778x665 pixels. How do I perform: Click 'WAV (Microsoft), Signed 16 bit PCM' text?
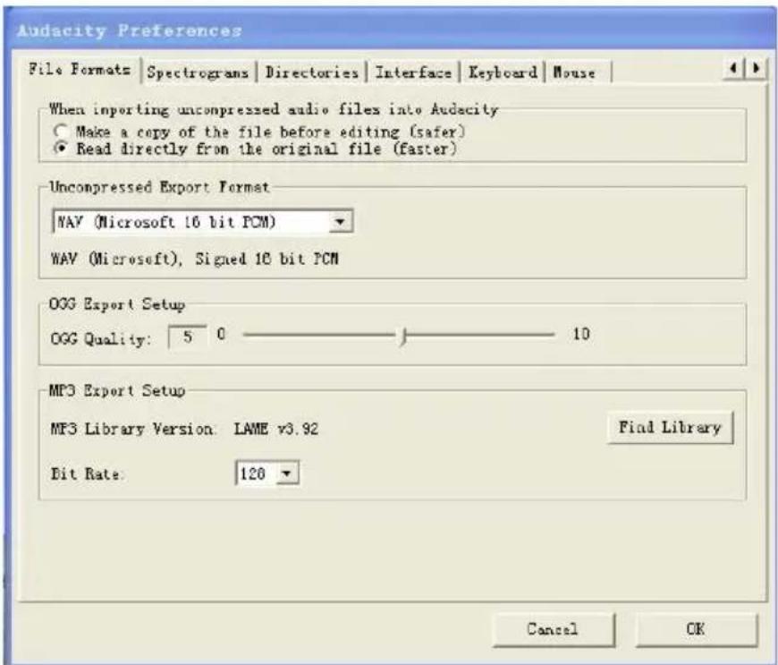point(195,260)
